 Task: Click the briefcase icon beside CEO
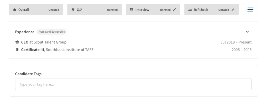(x=17, y=42)
